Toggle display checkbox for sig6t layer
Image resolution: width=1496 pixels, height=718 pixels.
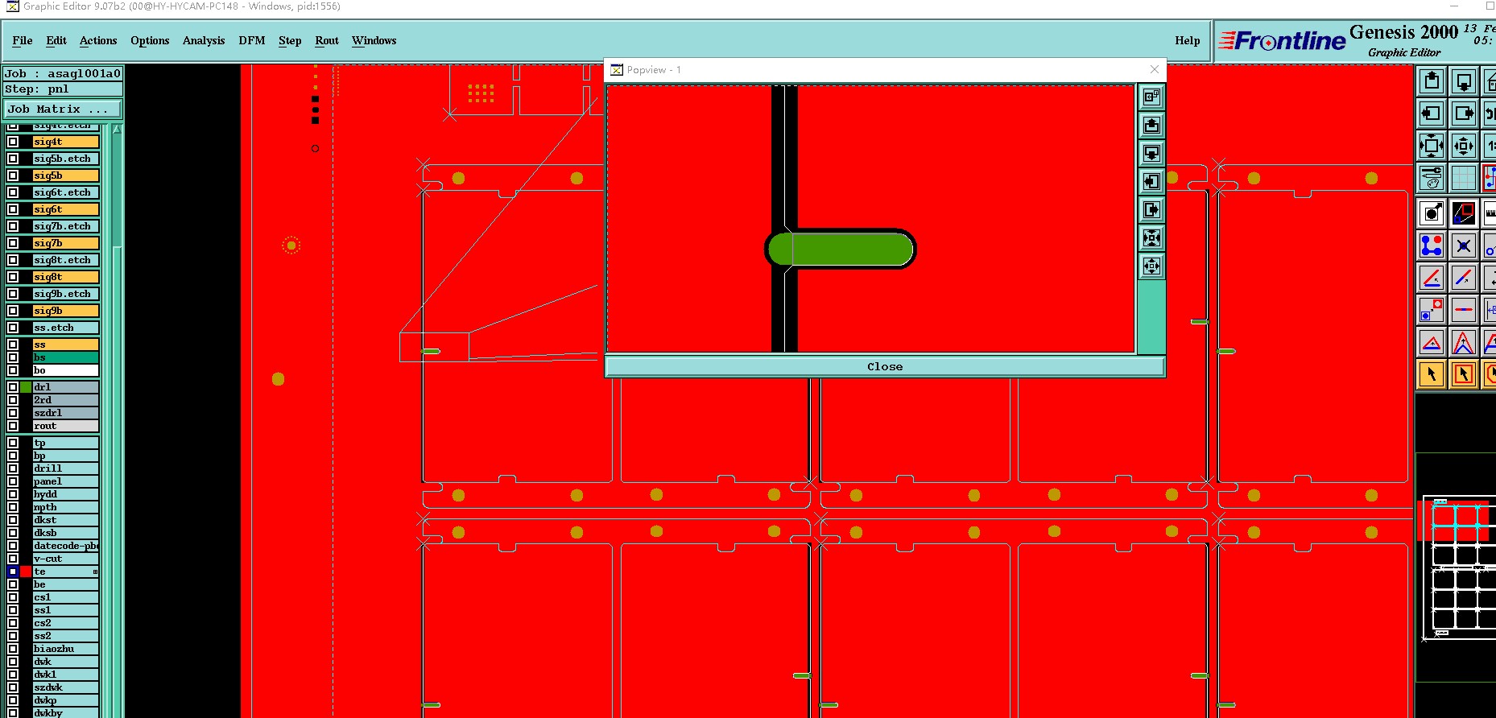(13, 209)
